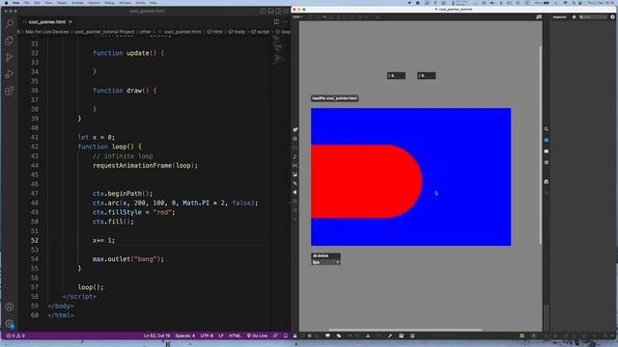This screenshot has width=618, height=347.
Task: Open the fps dropdown menu under canvas
Action: pyautogui.click(x=325, y=262)
